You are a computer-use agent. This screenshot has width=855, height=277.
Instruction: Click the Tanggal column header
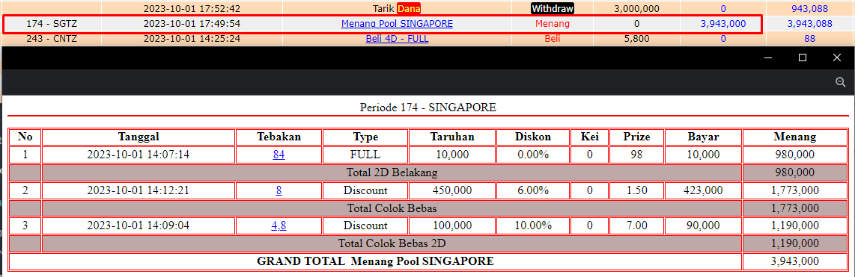click(139, 137)
